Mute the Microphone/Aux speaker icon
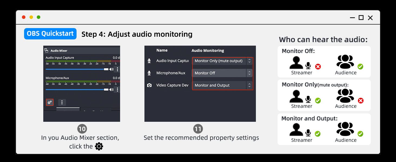This screenshot has width=396, height=162. tap(111, 90)
